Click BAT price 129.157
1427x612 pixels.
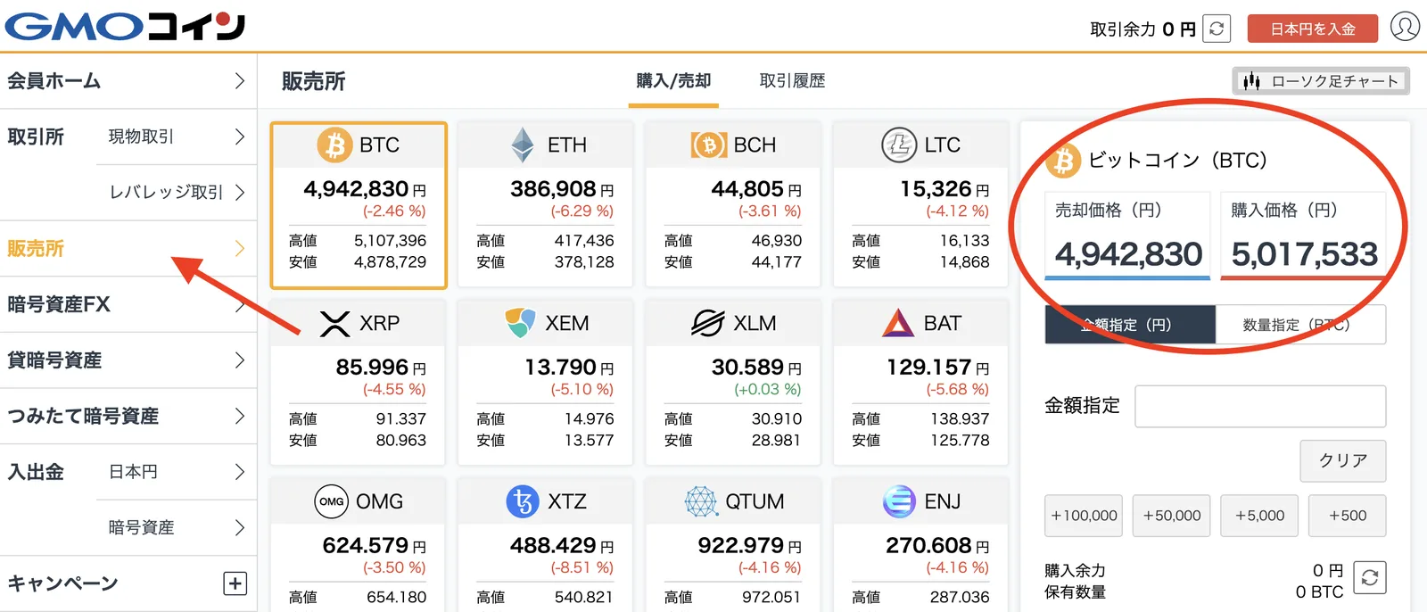928,368
